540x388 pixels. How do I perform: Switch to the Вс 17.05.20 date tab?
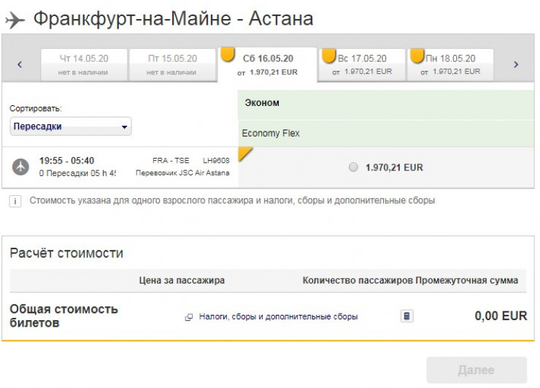point(362,64)
